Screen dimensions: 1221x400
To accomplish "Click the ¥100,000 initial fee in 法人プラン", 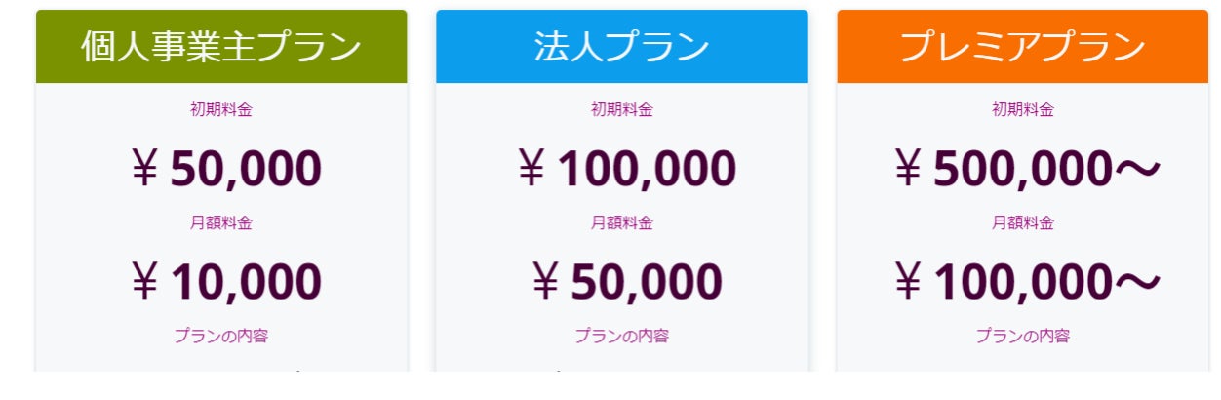I will click(x=627, y=169).
